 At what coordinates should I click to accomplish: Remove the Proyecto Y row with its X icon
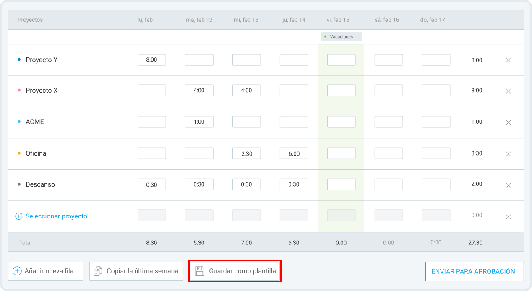click(508, 60)
